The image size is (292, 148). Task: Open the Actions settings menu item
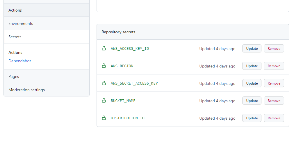point(47,10)
